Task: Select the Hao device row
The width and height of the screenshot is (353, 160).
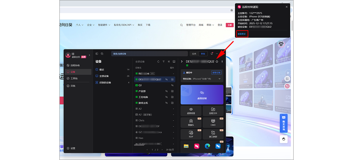Action: [x=155, y=138]
